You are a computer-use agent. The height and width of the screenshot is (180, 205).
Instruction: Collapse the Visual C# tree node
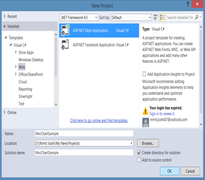(x=11, y=45)
